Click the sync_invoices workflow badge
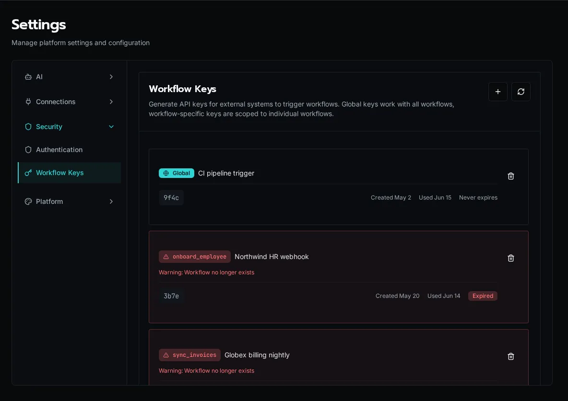 click(189, 355)
